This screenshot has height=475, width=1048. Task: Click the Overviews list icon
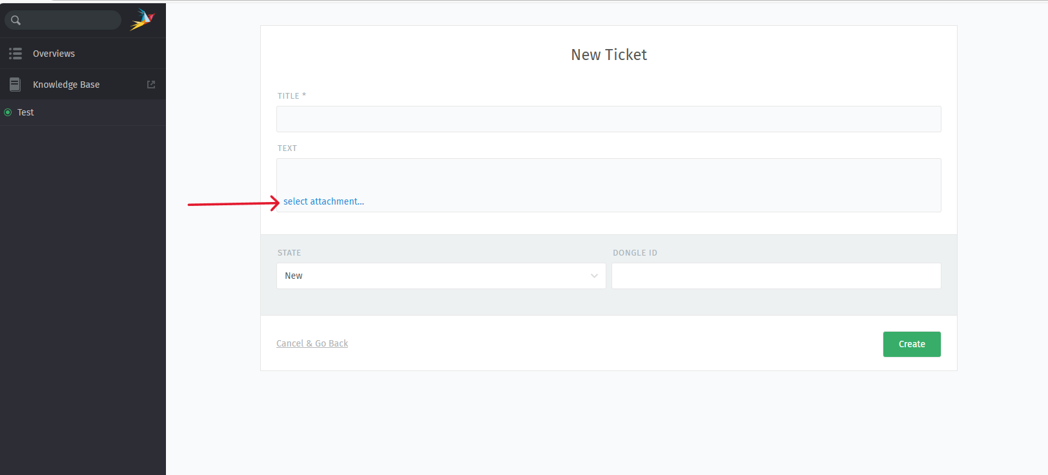[x=15, y=54]
